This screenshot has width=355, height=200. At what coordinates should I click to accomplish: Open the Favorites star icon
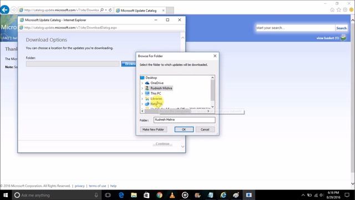click(339, 10)
